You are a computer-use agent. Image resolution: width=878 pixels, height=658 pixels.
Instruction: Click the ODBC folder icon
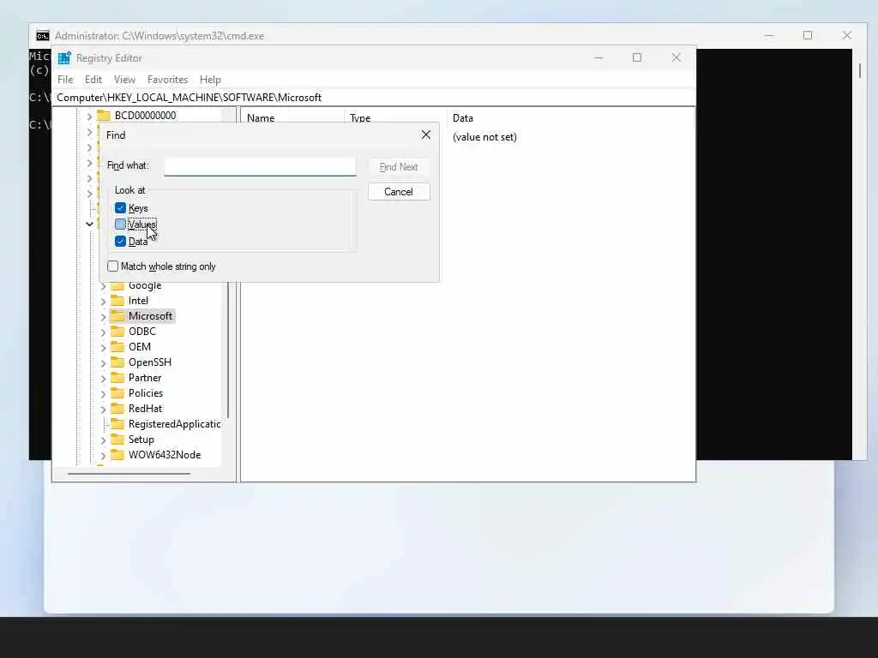[117, 332]
